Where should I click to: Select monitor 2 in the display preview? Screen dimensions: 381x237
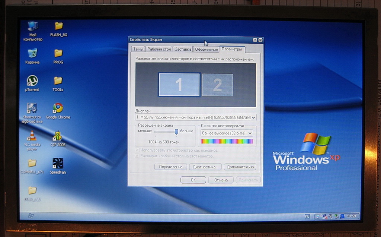217,85
